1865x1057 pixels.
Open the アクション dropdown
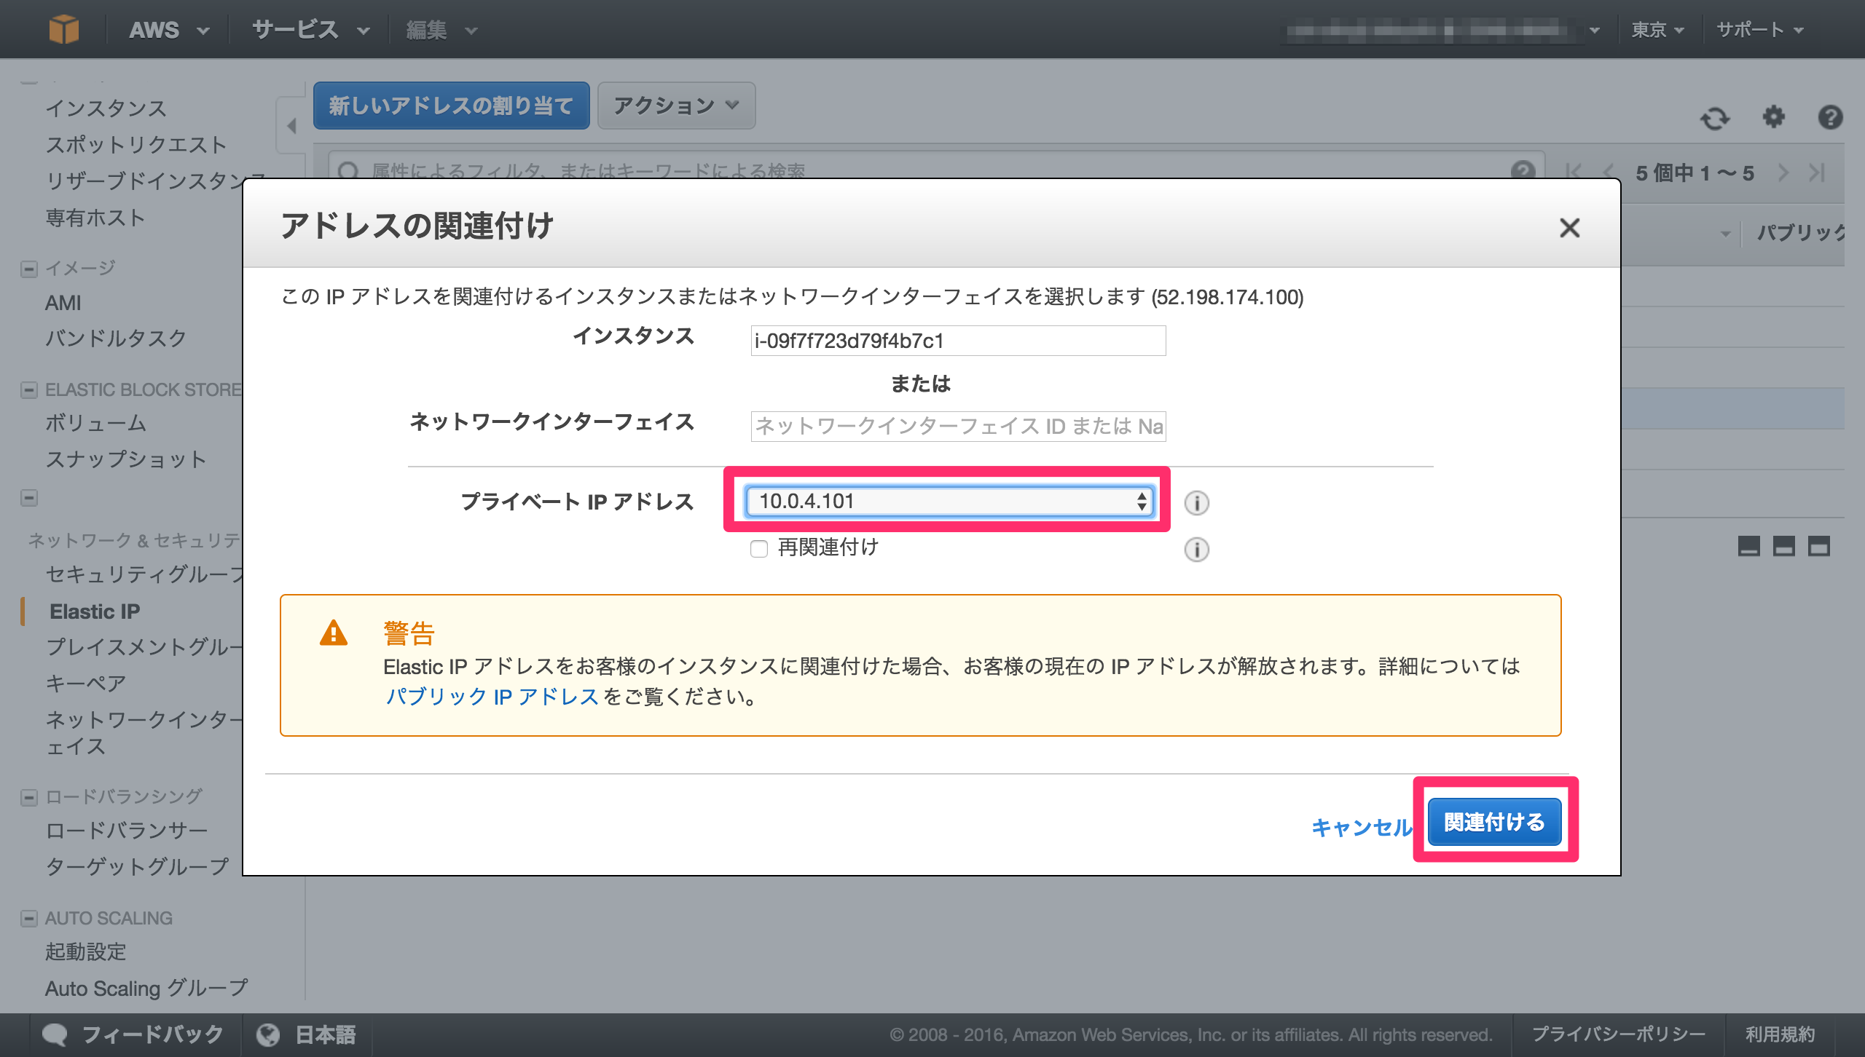(x=675, y=105)
